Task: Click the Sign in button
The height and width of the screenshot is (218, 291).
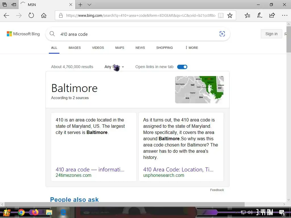Action: pos(271,34)
